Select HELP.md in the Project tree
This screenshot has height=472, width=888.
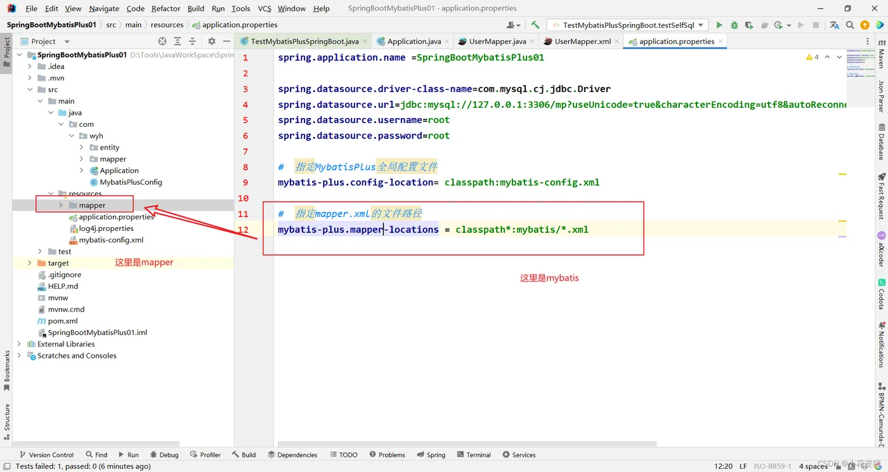click(63, 286)
